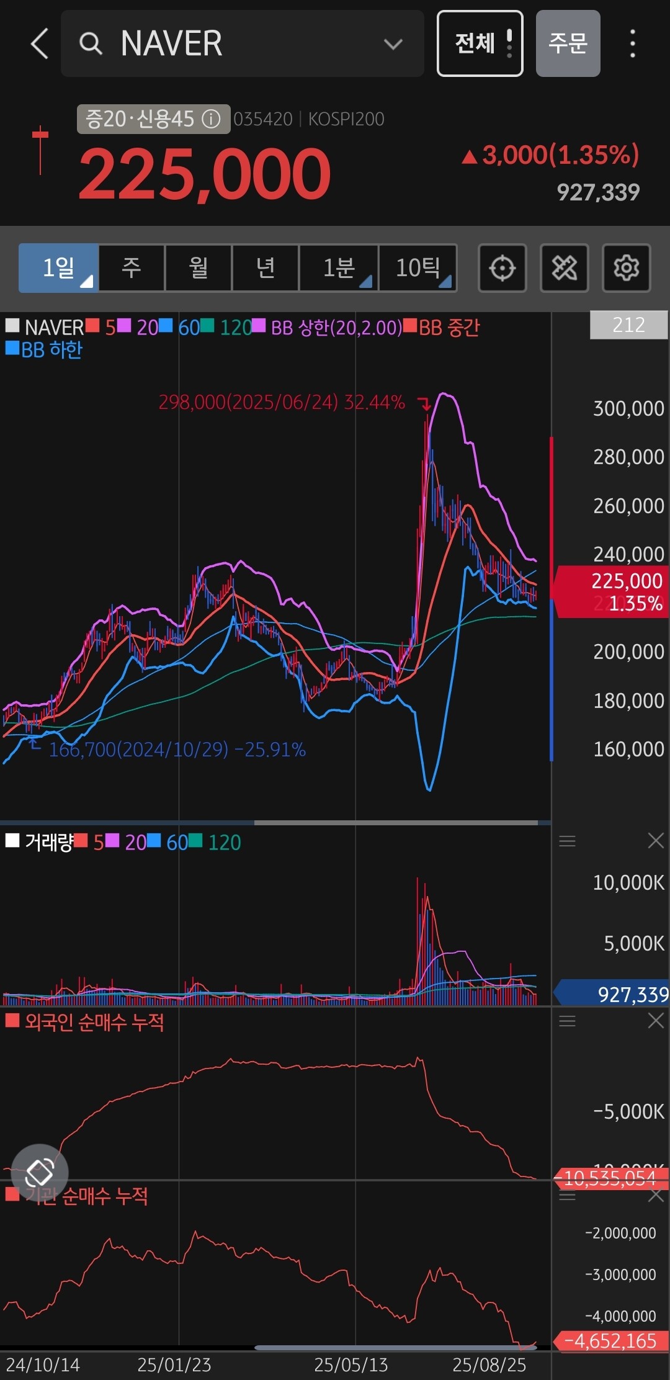The height and width of the screenshot is (1380, 670).
Task: Tap the 25/08/25 date label
Action: tap(489, 1364)
